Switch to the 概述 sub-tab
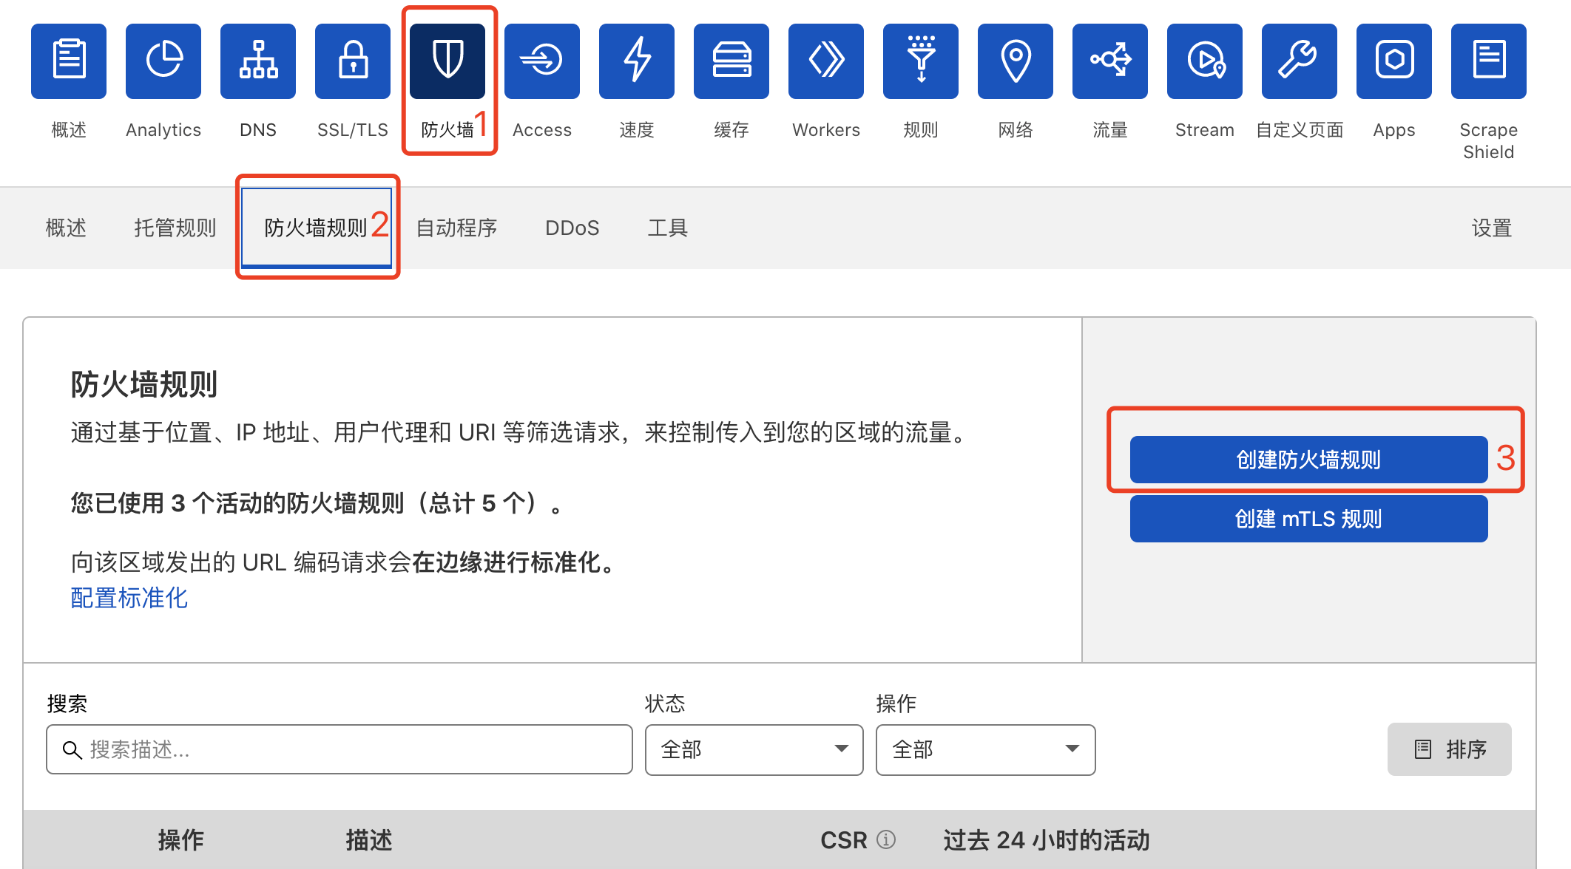 click(x=66, y=228)
